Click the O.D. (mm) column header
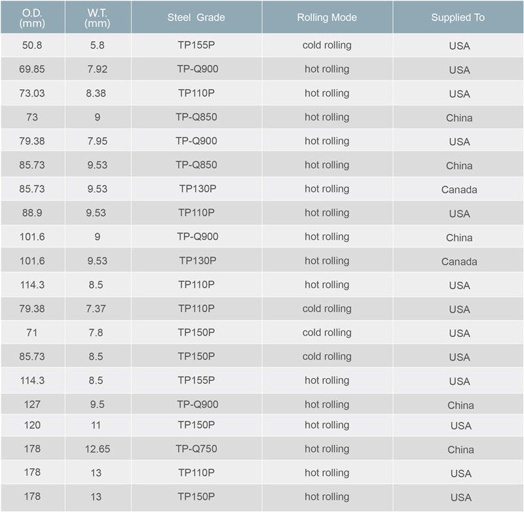Image resolution: width=524 pixels, height=512 pixels. point(32,17)
